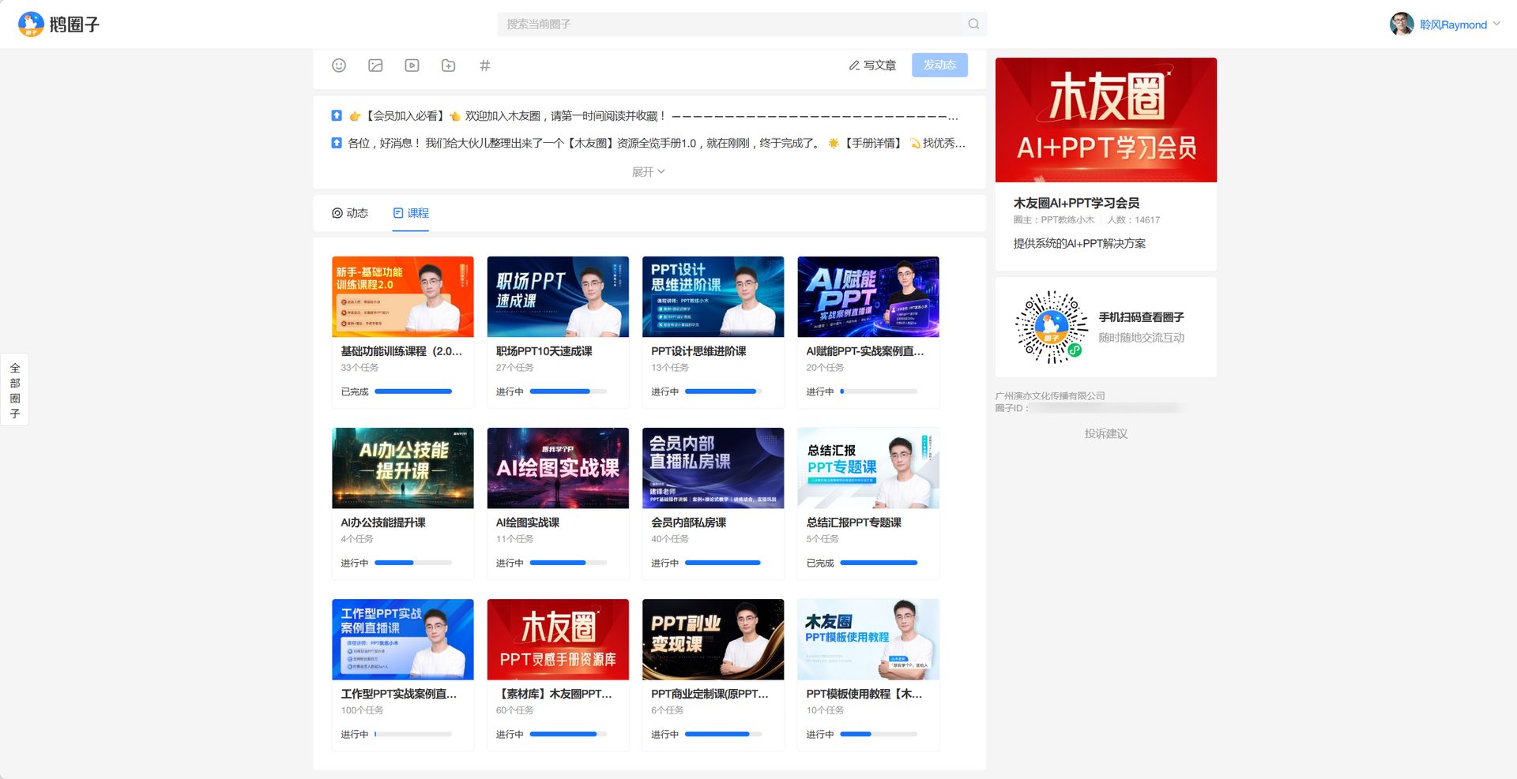This screenshot has width=1517, height=779.
Task: Open 职场PPT速成课 course thumbnail
Action: [558, 297]
